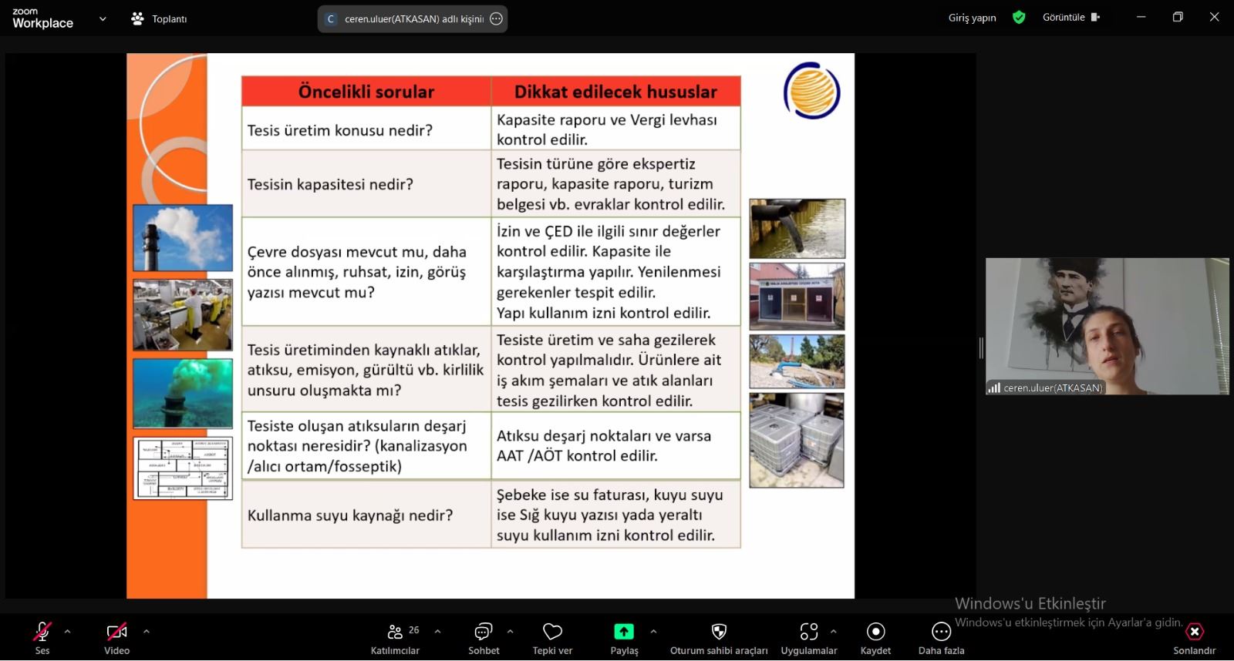This screenshot has height=661, width=1234.
Task: Open the Görüntüle view menu
Action: pos(1070,18)
